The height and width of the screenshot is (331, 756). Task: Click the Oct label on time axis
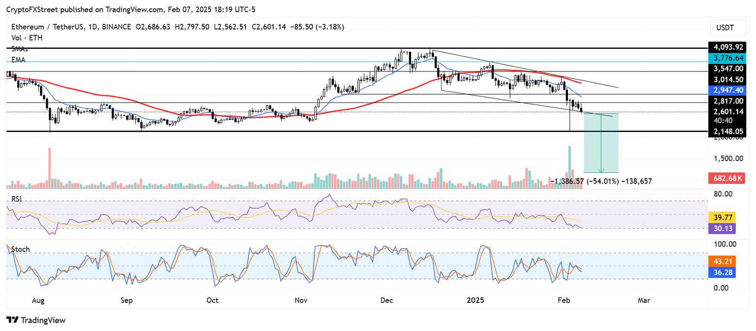coord(213,300)
